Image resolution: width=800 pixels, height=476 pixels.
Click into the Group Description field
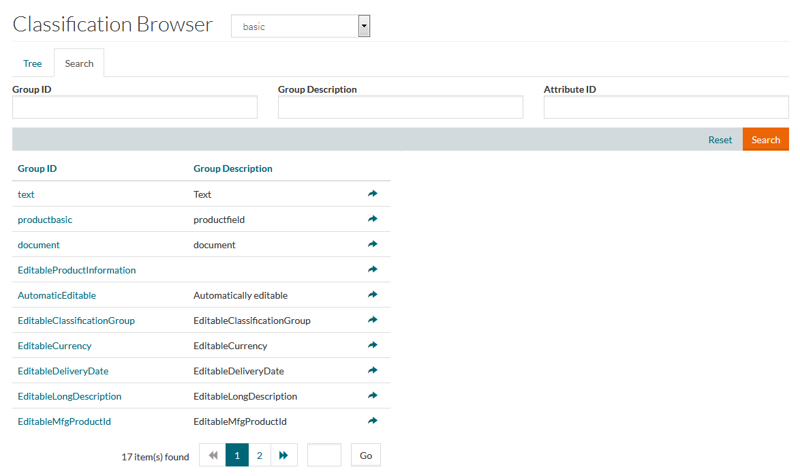(400, 107)
